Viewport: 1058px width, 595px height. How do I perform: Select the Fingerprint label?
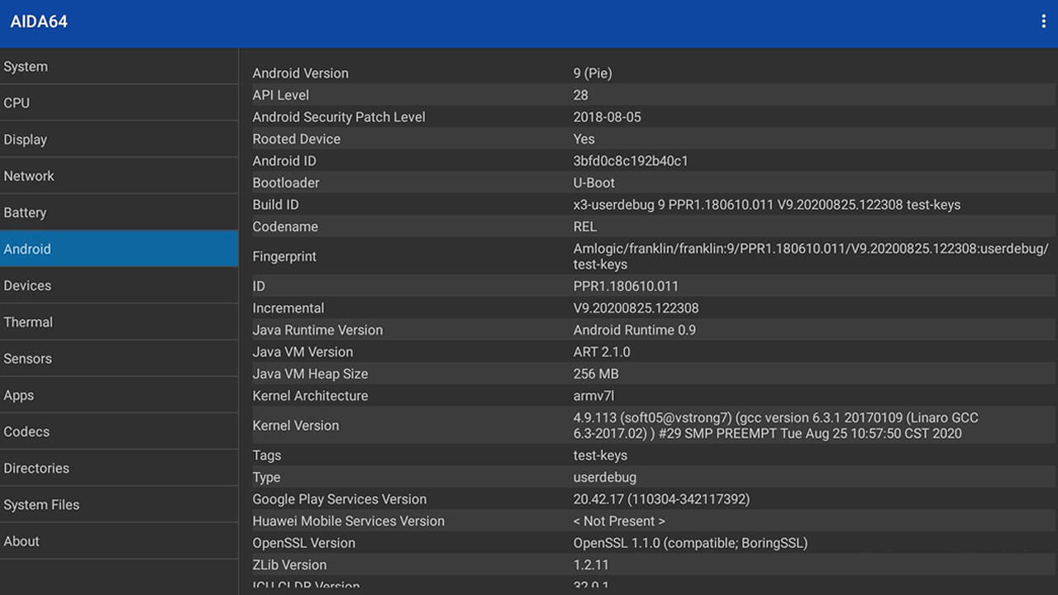pyautogui.click(x=284, y=256)
